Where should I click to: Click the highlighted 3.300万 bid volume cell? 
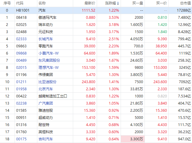tap(133, 139)
